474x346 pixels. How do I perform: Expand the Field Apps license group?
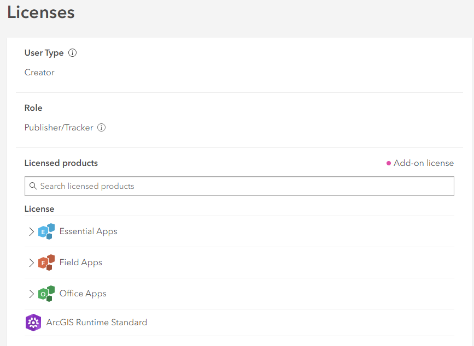(32, 263)
